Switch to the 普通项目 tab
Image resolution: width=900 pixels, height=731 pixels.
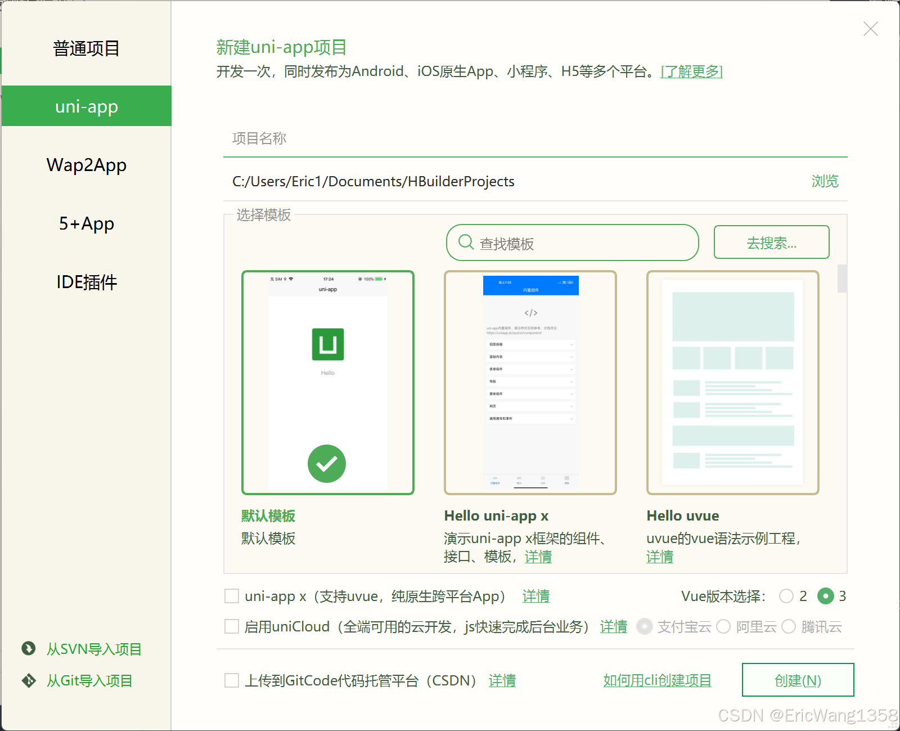[x=85, y=48]
